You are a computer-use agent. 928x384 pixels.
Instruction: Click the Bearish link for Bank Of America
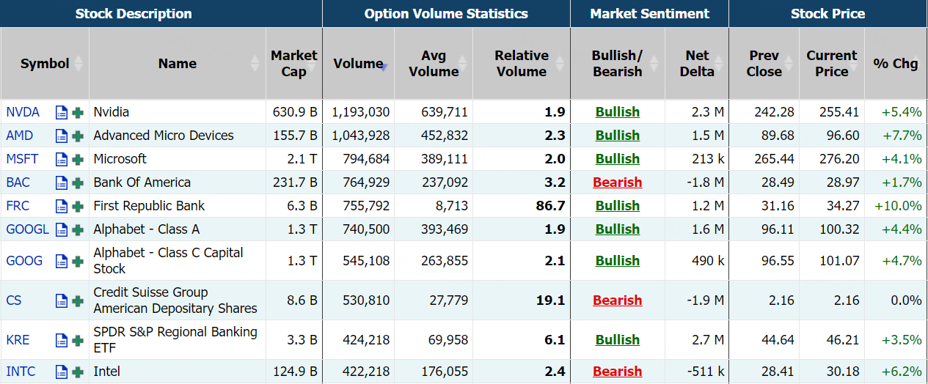point(617,182)
